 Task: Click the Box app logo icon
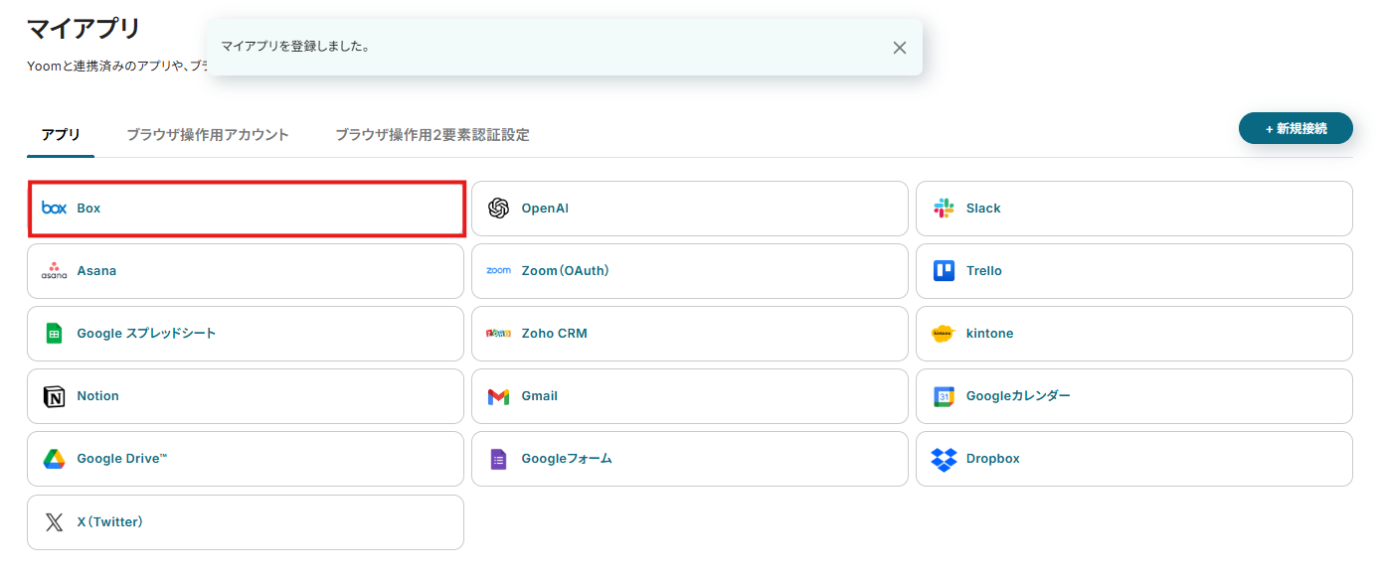coord(54,209)
